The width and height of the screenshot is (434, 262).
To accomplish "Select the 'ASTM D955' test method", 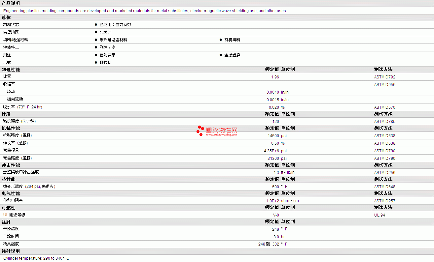I will [384, 85].
